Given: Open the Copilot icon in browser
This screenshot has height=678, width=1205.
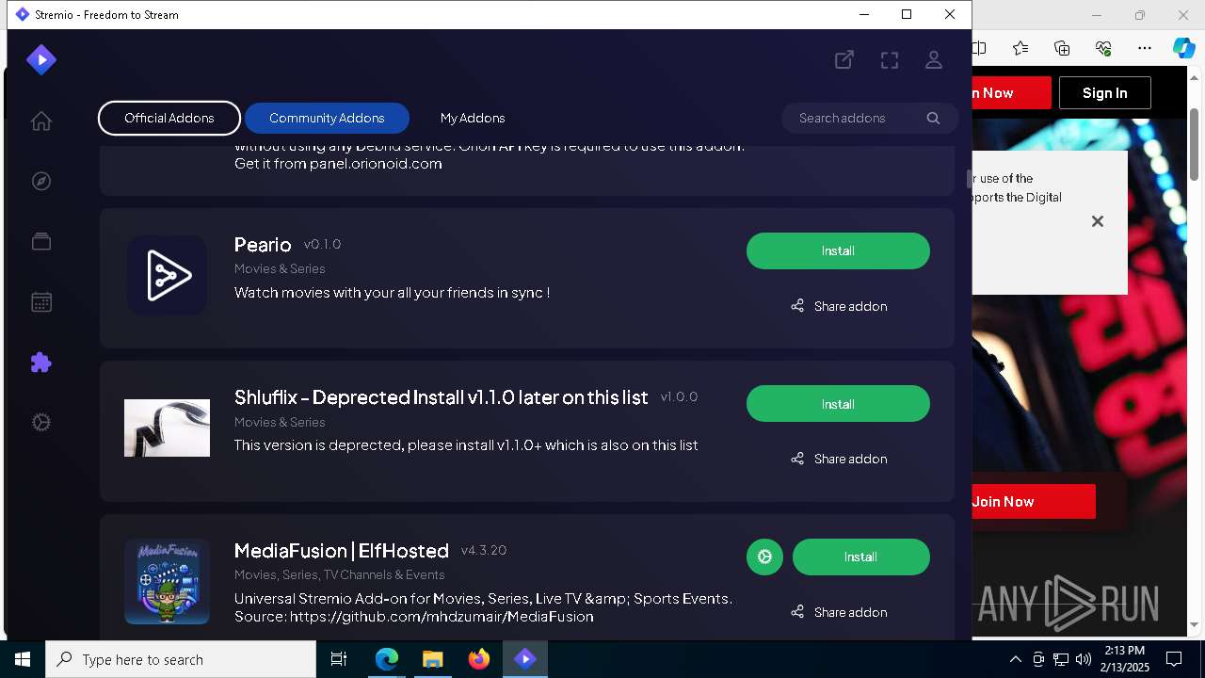Looking at the screenshot, I should coord(1183,48).
